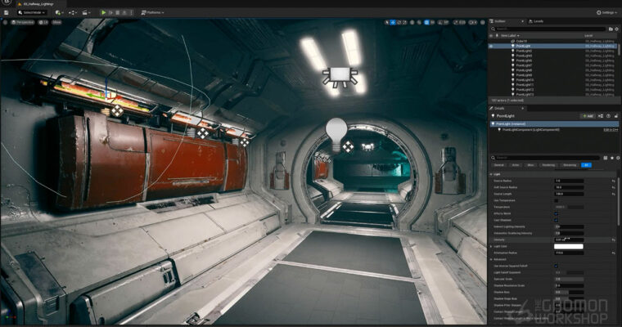Reset Attenuation Radius with its arrow icon
This screenshot has width=622, height=327.
613,253
